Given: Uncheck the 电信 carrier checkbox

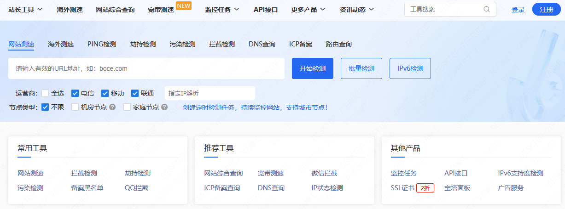Looking at the screenshot, I should tap(75, 93).
